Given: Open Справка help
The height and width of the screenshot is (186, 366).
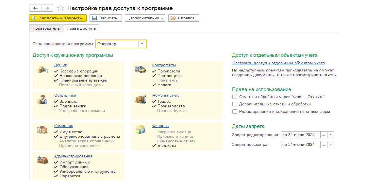Looking at the screenshot, I should click(x=183, y=18).
